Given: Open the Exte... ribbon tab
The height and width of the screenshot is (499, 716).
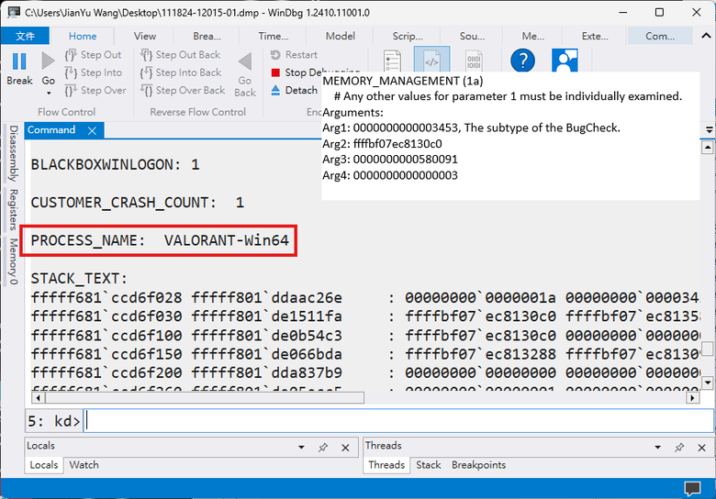Looking at the screenshot, I should click(595, 36).
